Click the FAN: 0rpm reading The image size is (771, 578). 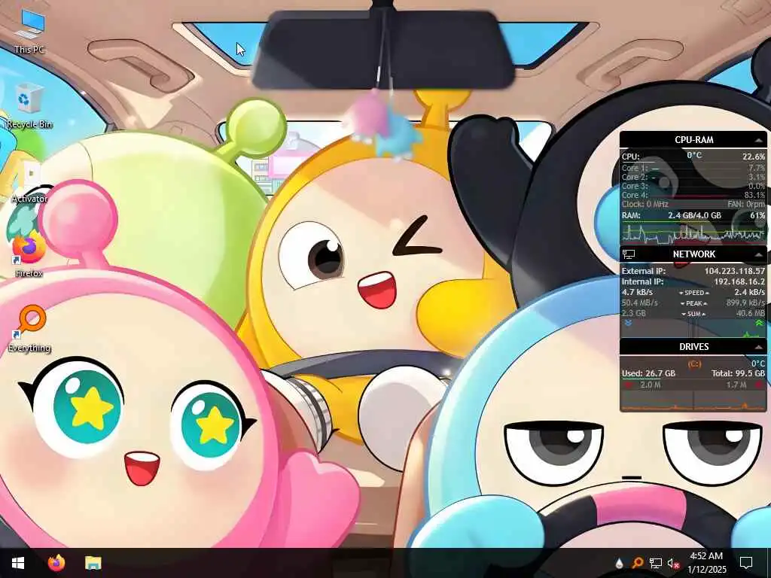(746, 204)
